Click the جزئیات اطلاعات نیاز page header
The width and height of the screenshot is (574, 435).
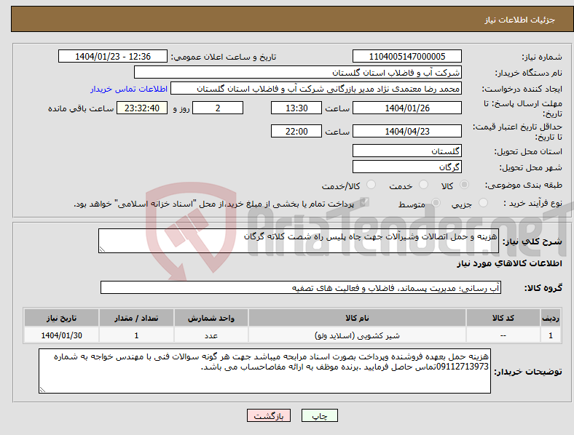pyautogui.click(x=520, y=20)
